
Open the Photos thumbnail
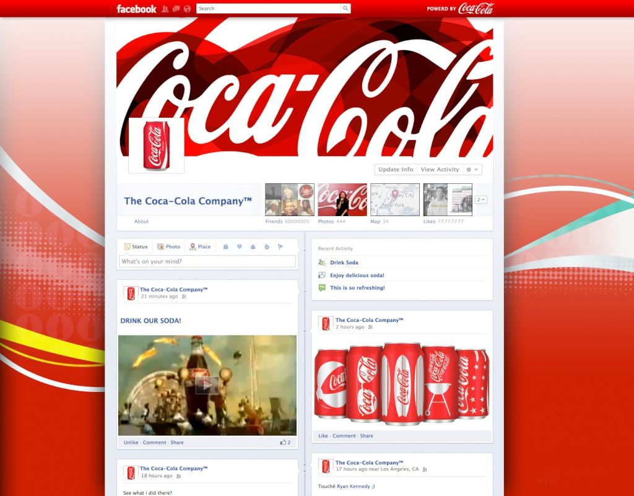(x=342, y=199)
